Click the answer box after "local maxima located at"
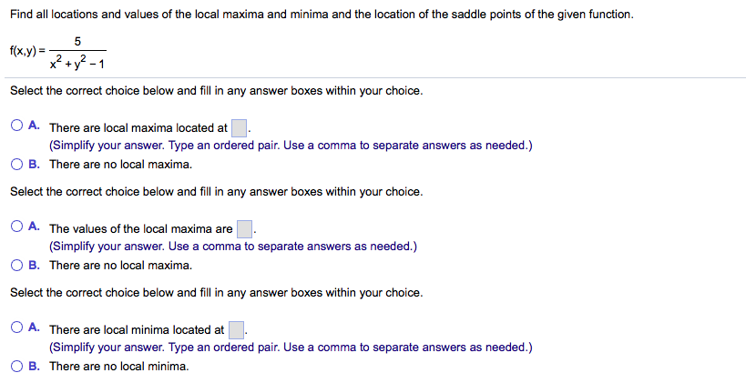 (239, 128)
